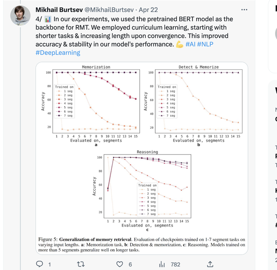The width and height of the screenshot is (277, 270).
Task: Open view analytics bar chart icon
Action: click(x=162, y=264)
